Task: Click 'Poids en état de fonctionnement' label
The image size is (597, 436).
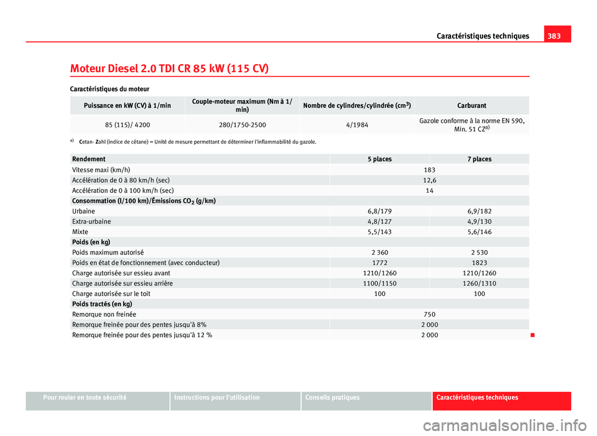Action: pos(146,262)
